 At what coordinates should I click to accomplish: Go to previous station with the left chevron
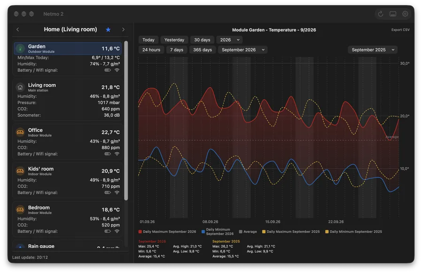pos(18,30)
